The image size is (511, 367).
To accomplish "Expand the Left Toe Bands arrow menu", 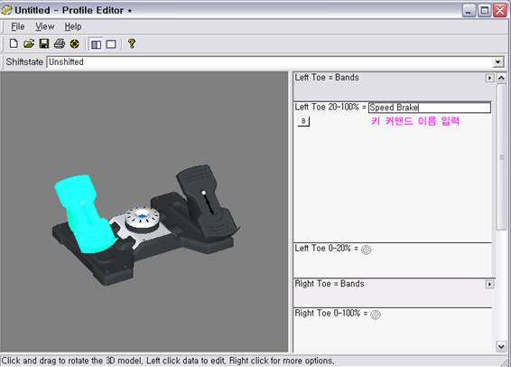I will coord(489,78).
